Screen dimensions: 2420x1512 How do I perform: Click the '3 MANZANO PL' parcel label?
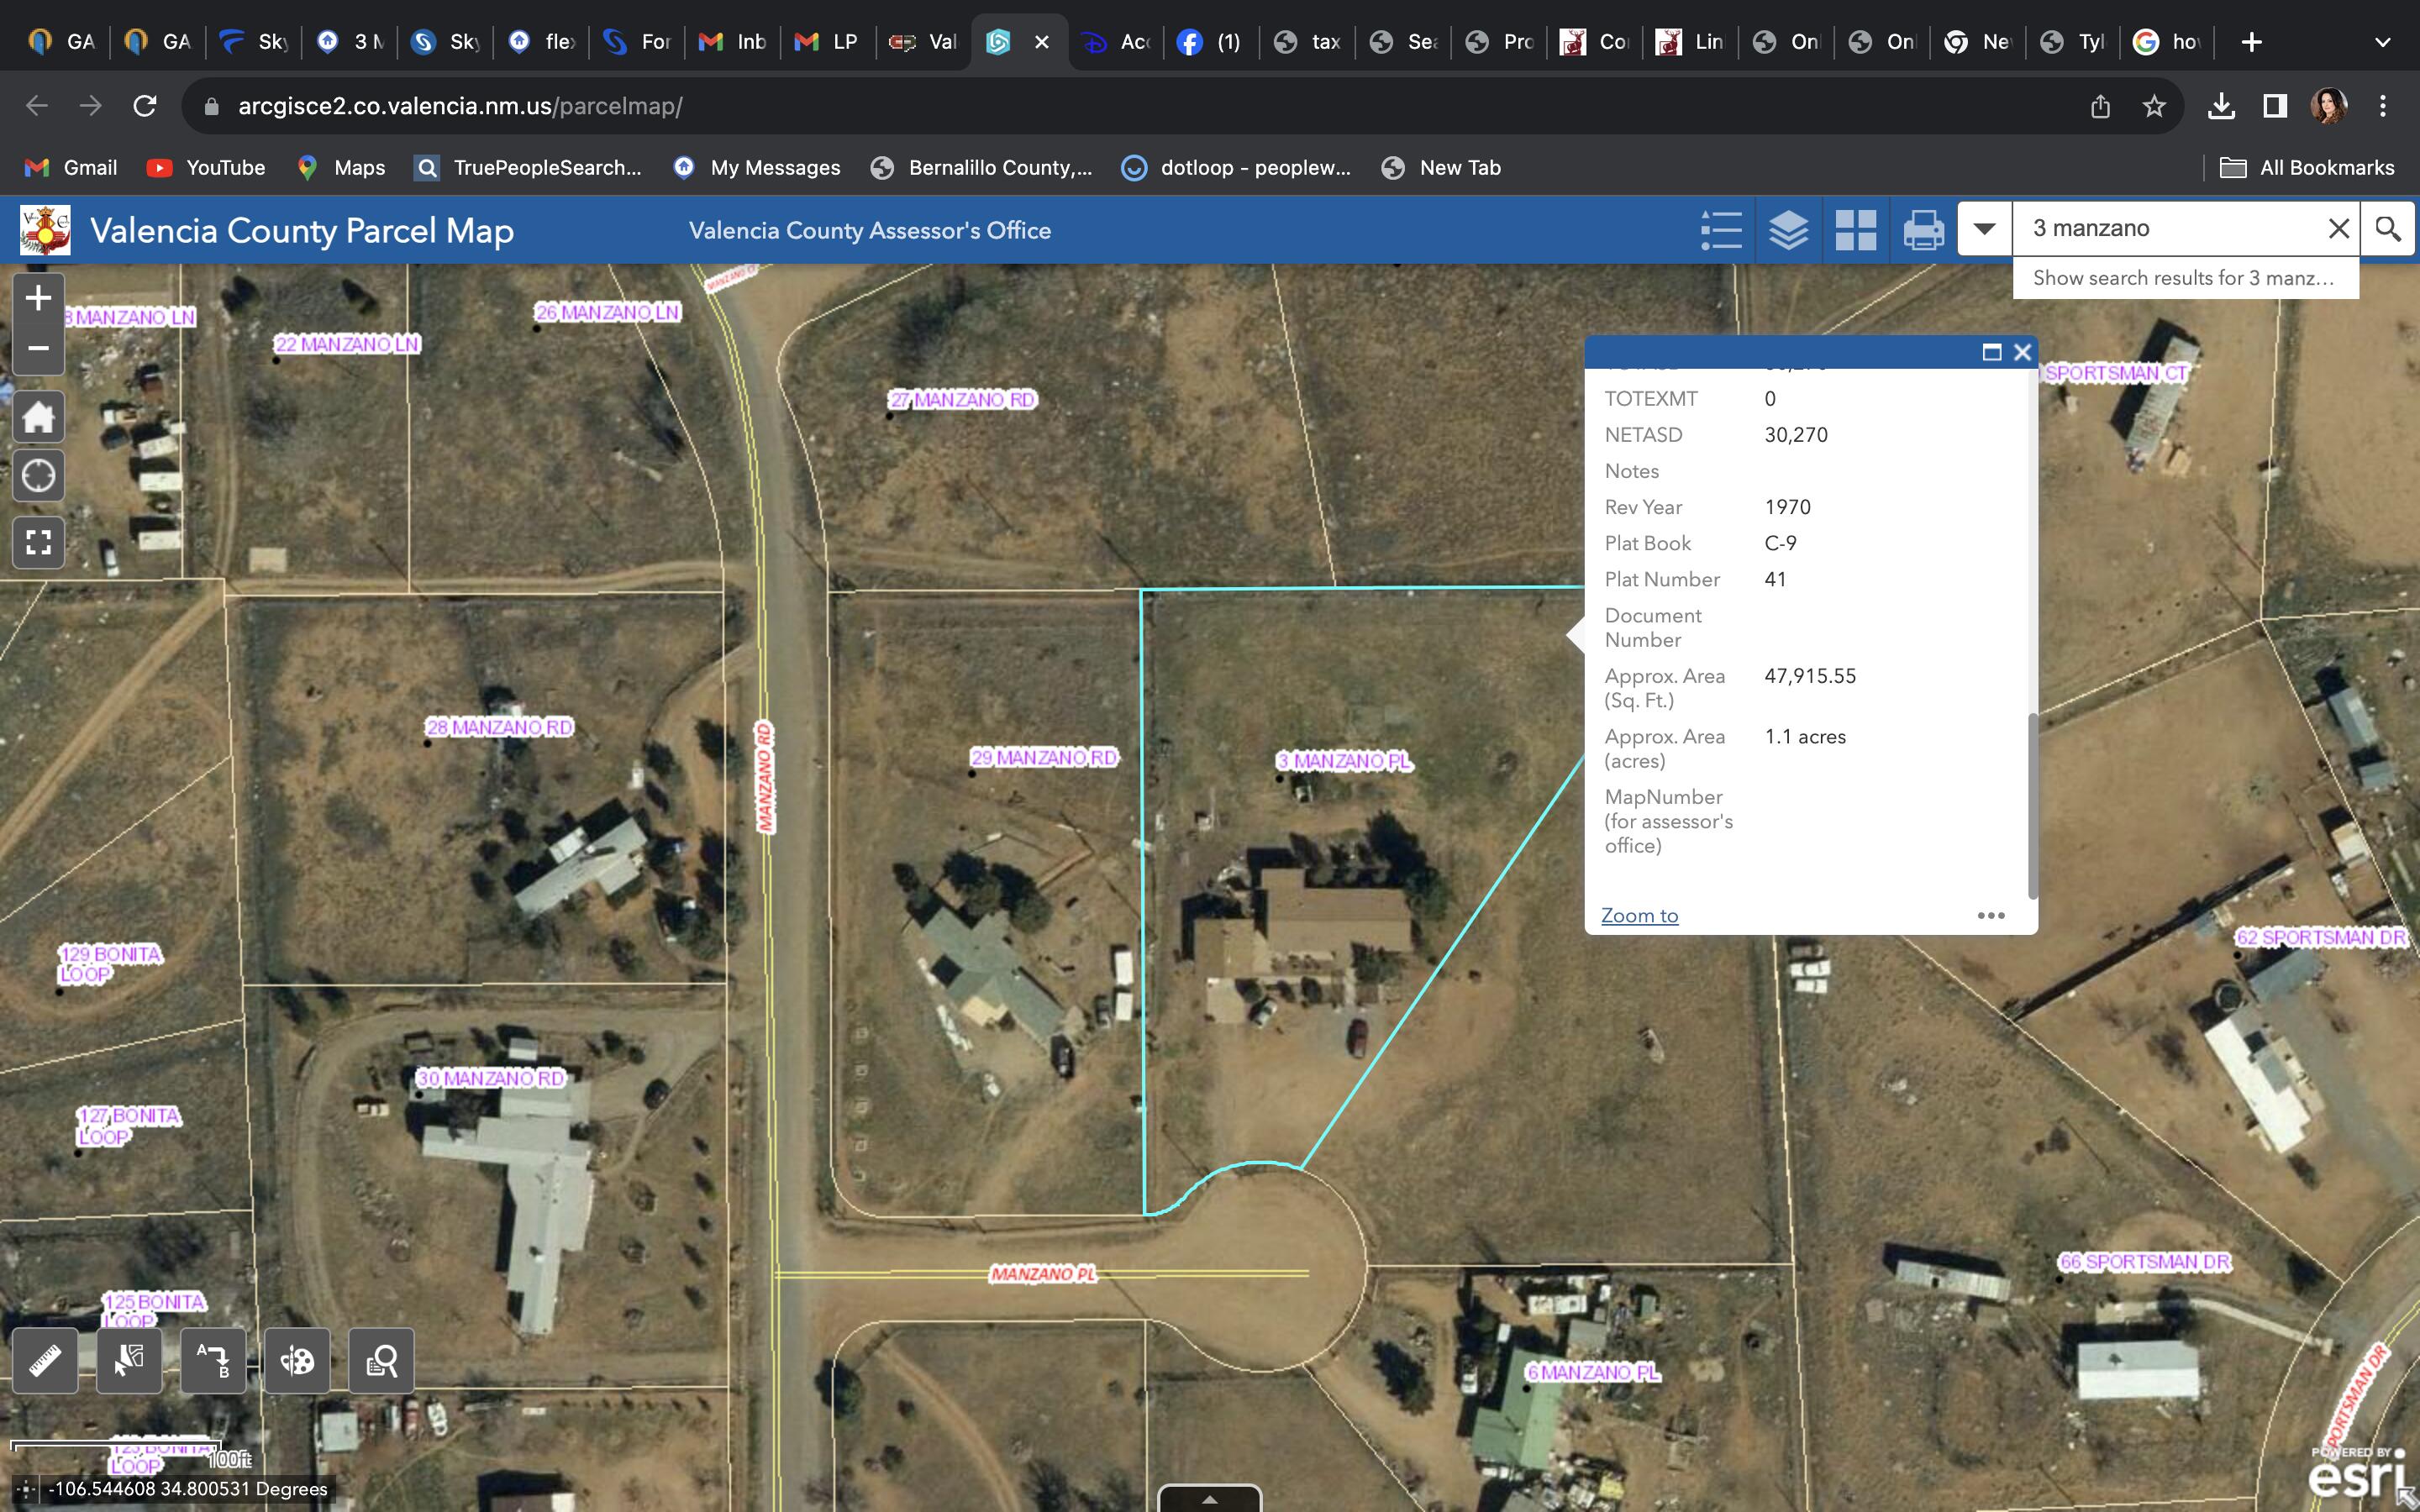click(1345, 762)
